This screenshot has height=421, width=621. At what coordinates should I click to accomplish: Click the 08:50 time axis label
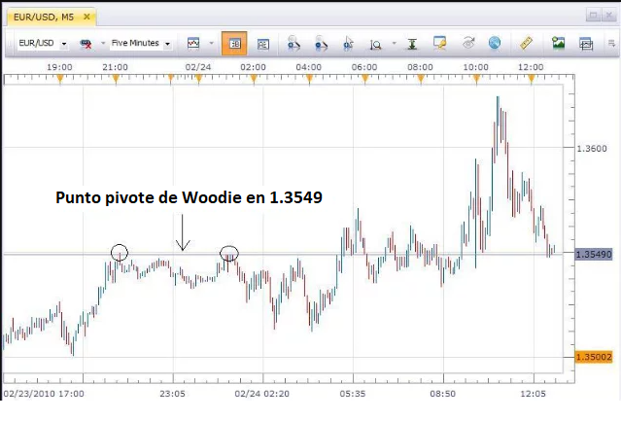[443, 394]
